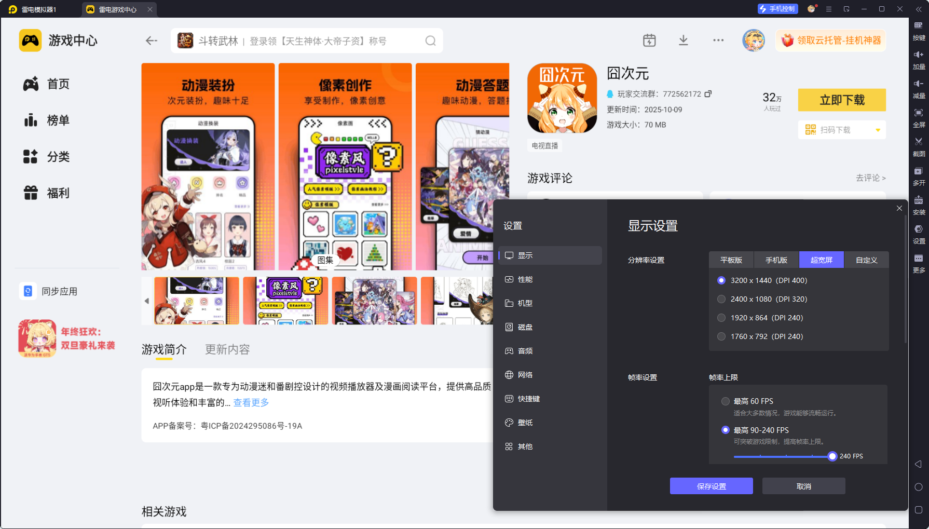Enter 全屏 fullscreen mode from sidebar

click(x=919, y=118)
